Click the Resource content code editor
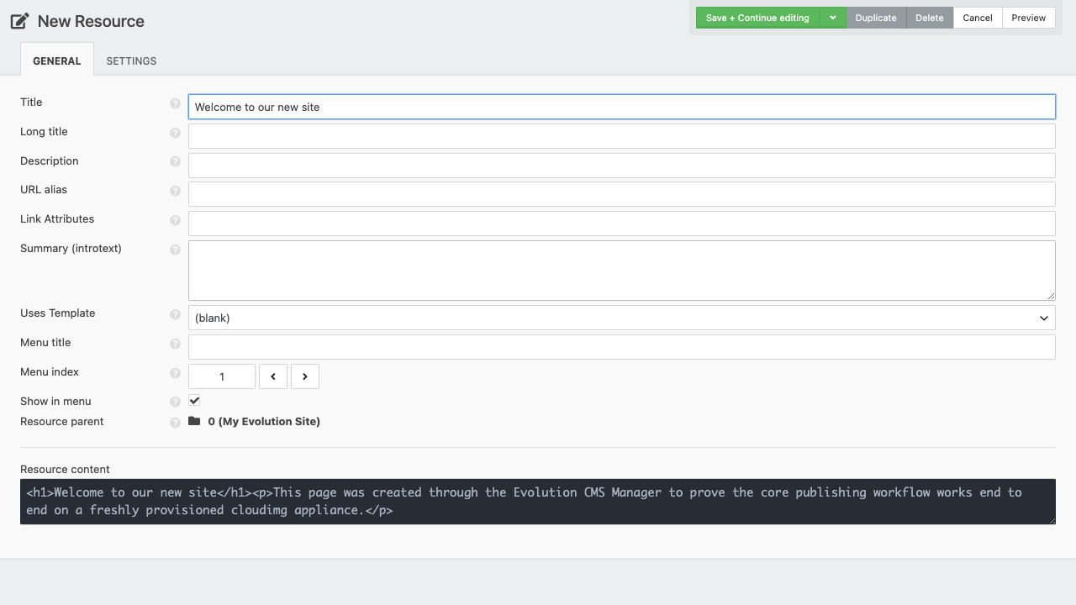Screen dimensions: 1076x605 538,502
